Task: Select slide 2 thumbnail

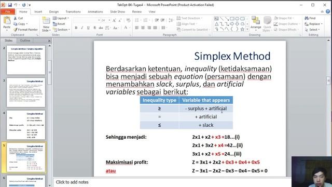Action: 26,60
